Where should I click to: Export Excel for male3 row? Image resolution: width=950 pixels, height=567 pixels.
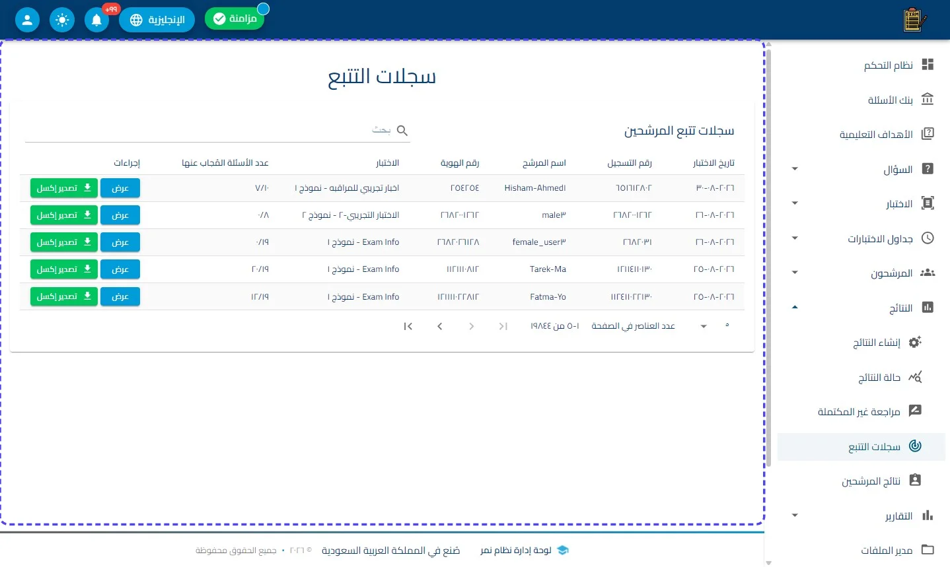(64, 215)
